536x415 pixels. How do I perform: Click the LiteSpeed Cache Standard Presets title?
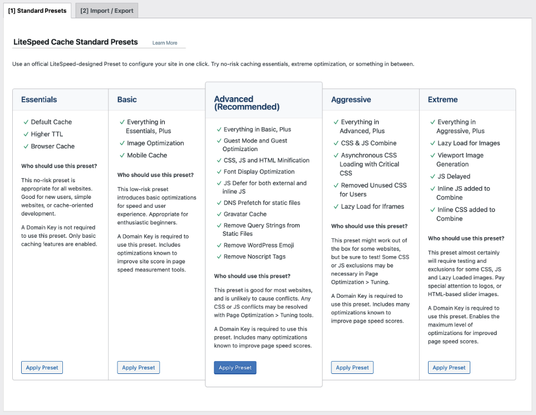pos(76,42)
